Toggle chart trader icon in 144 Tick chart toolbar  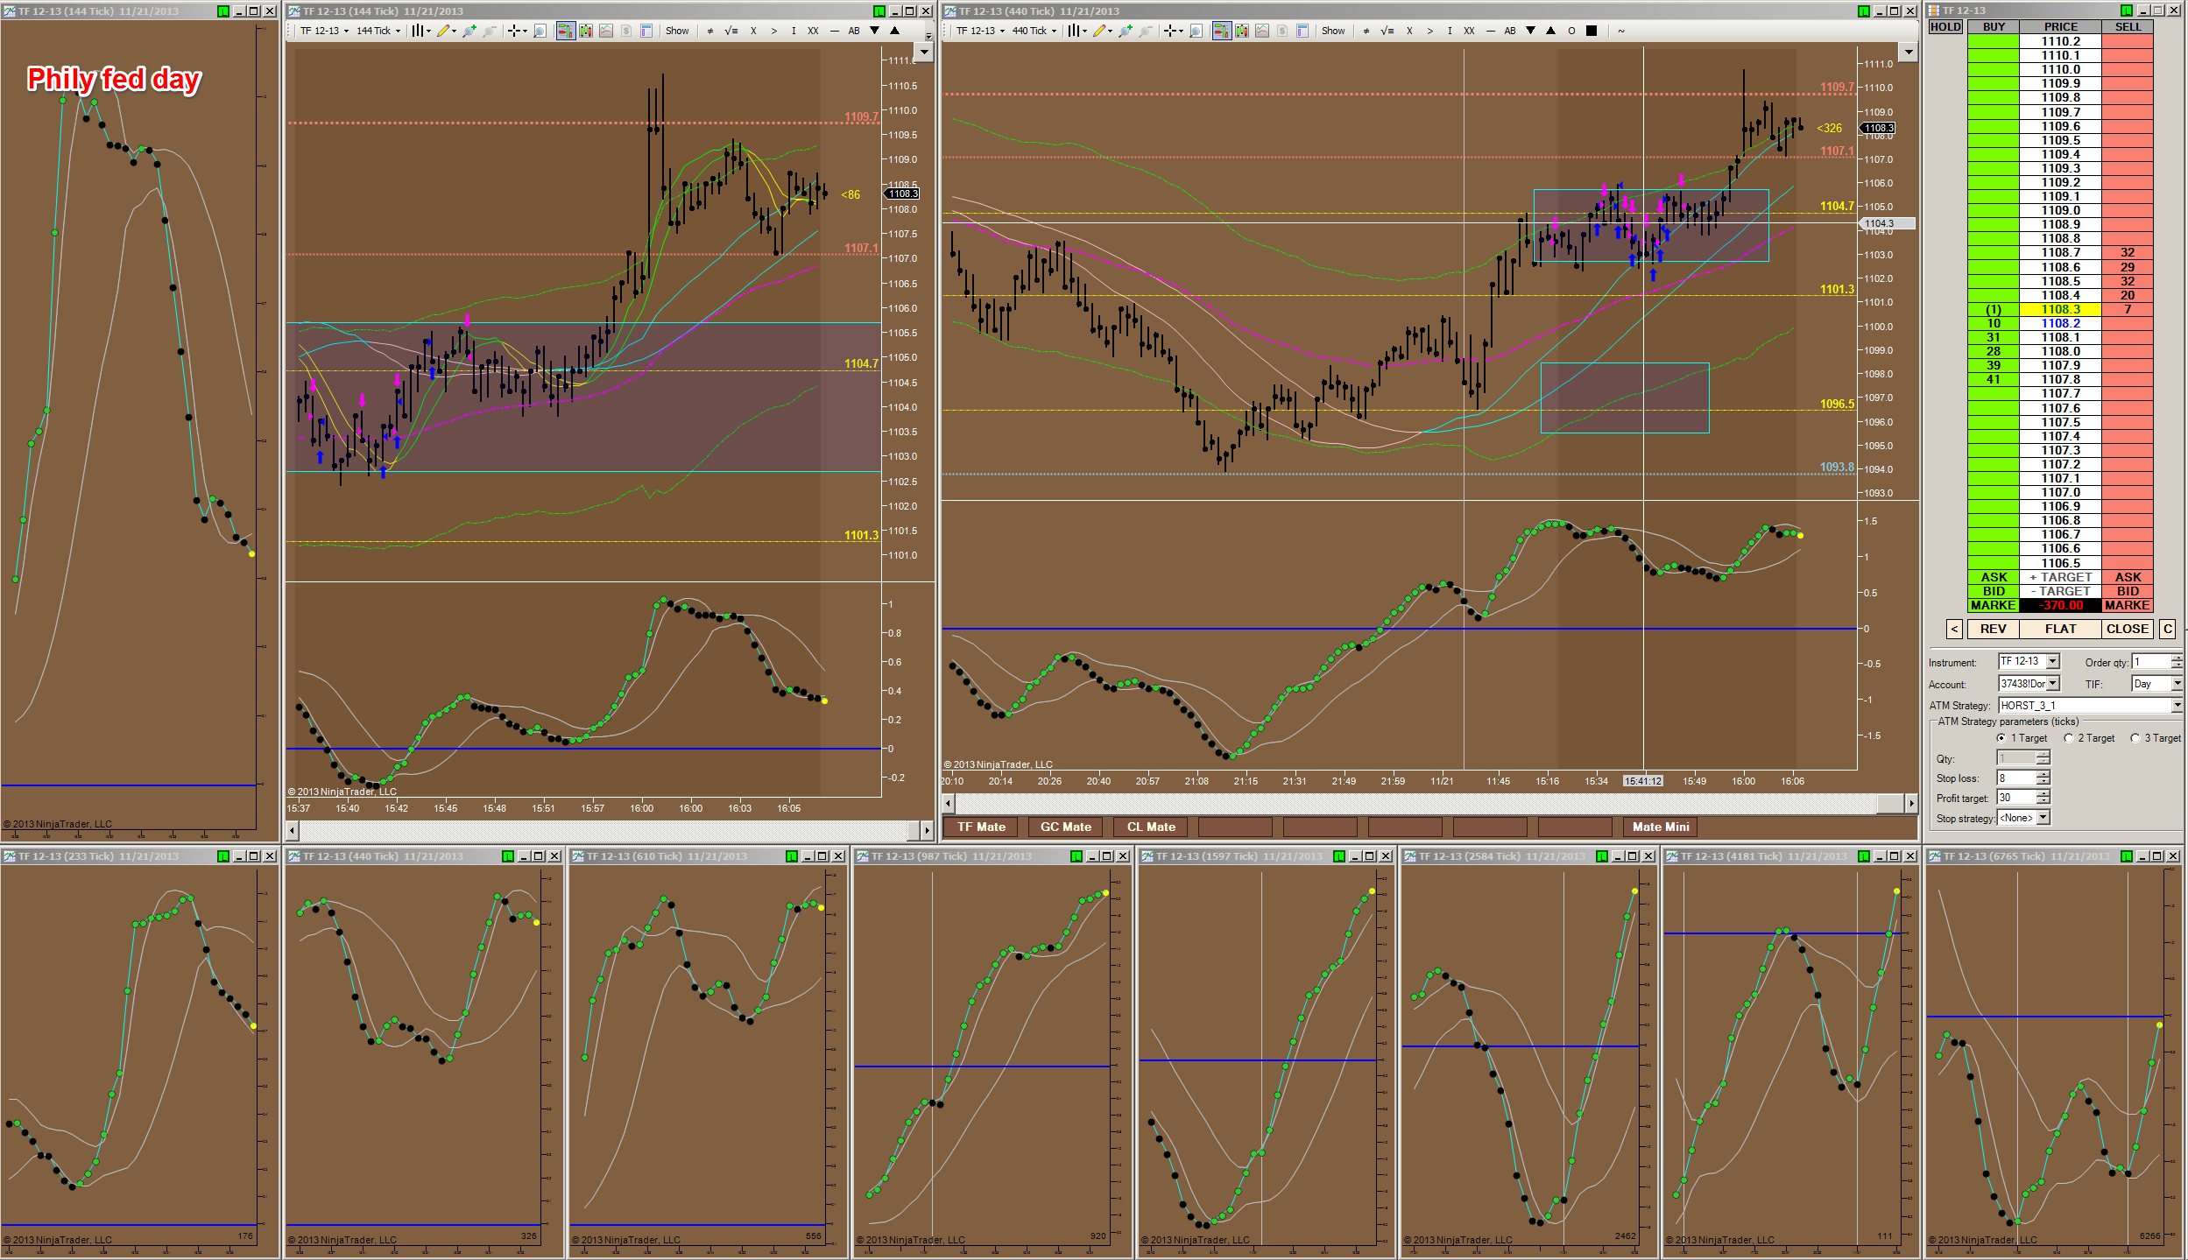tap(565, 31)
